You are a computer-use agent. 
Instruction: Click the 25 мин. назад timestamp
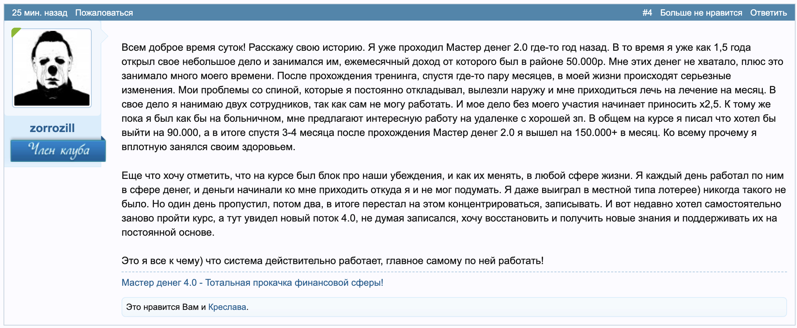(x=39, y=13)
